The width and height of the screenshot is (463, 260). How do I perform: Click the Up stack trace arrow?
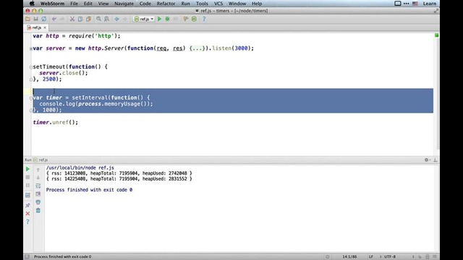click(x=38, y=170)
